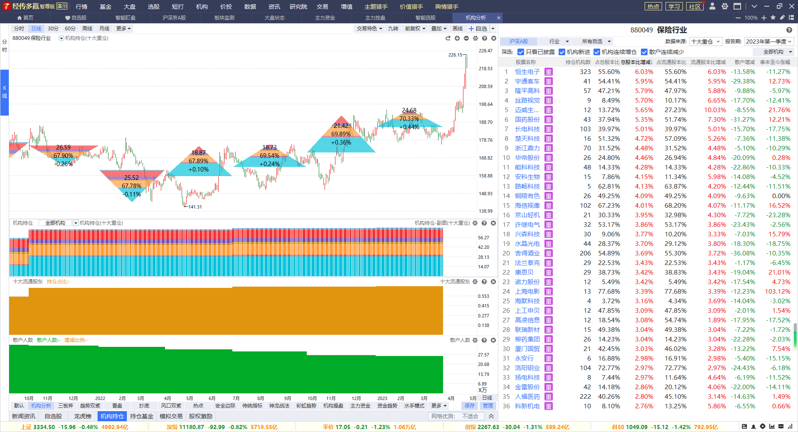Open settings gear of 散户人数 panel
798x432 pixels.
point(475,340)
